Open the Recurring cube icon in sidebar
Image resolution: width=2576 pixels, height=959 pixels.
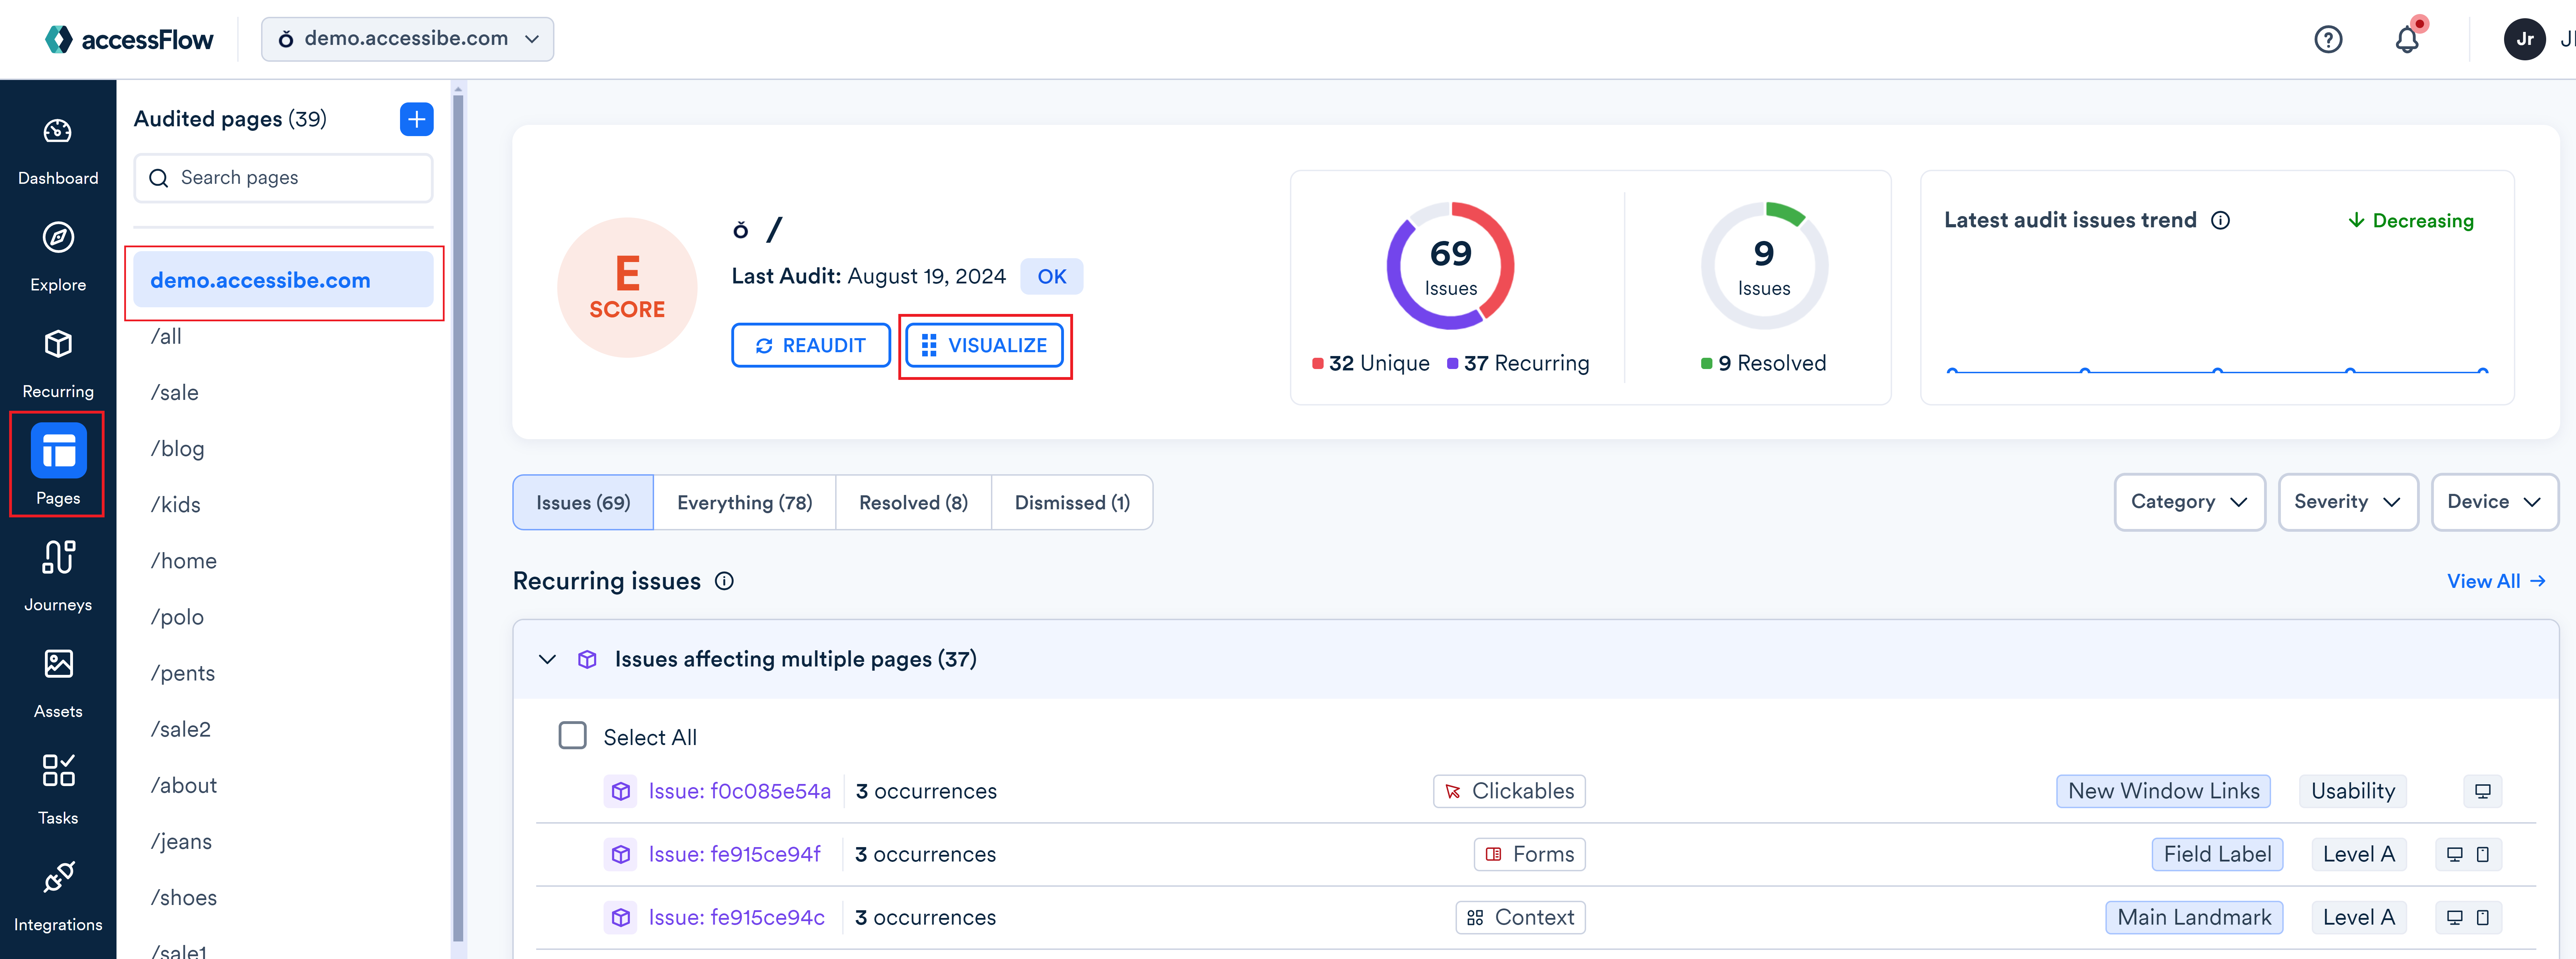tap(58, 344)
